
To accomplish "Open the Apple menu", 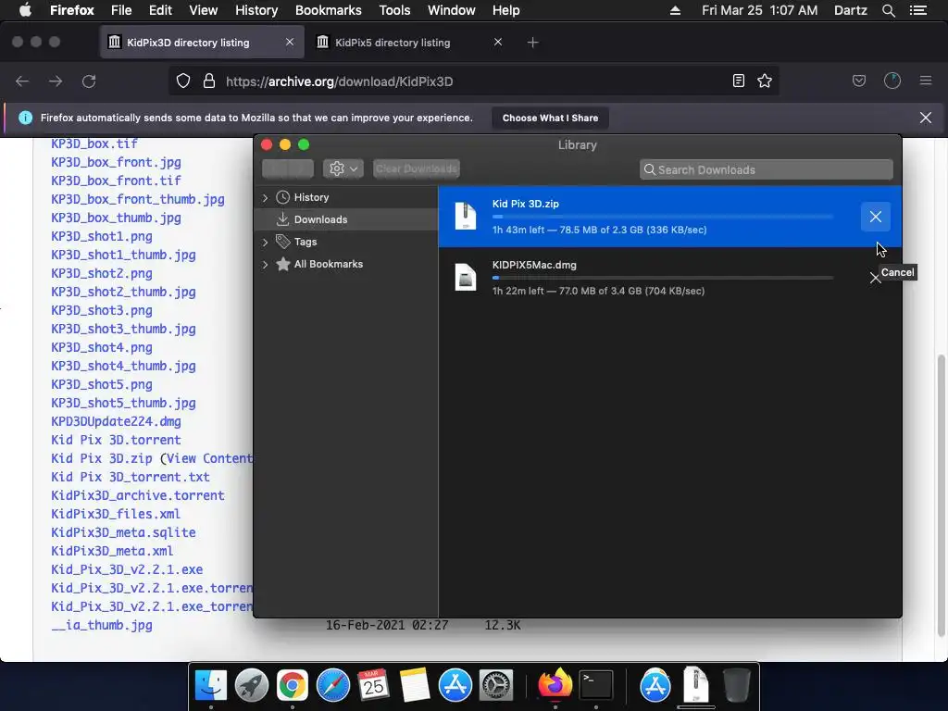I will [25, 10].
